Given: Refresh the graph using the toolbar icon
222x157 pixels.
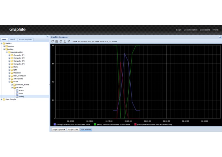Looking at the screenshot, I should [52, 41].
